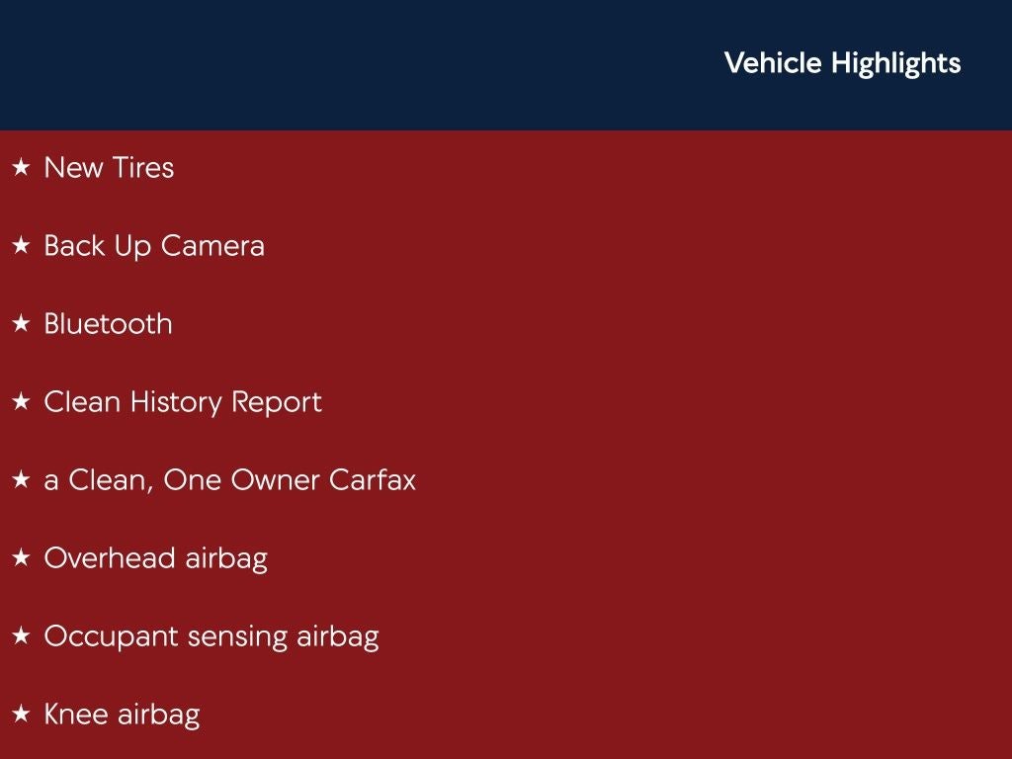This screenshot has height=759, width=1012.
Task: Click the Clean History Report text
Action: (x=183, y=402)
